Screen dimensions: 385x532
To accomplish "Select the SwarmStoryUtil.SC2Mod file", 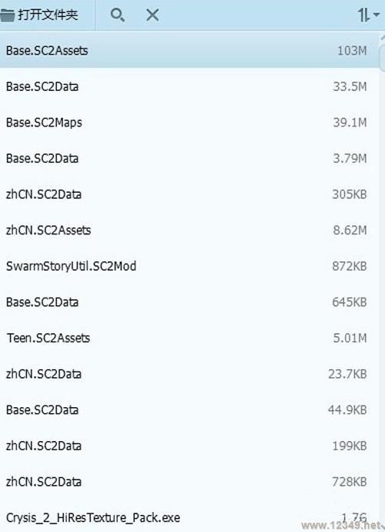I will [x=189, y=266].
